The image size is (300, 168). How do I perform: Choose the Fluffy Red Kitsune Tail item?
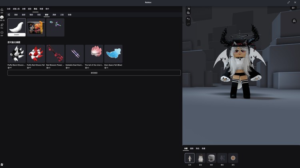coord(36,53)
